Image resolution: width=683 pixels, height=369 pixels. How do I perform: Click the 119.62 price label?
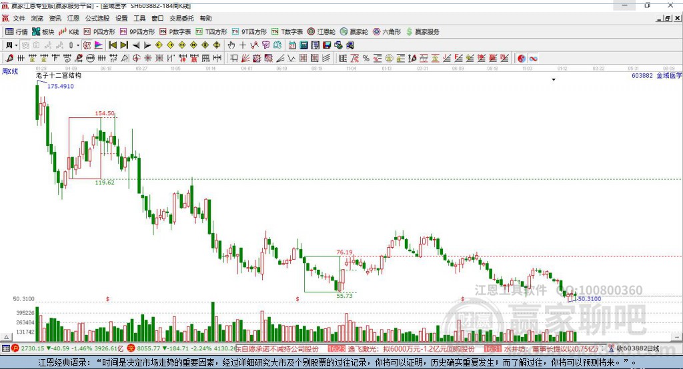[x=105, y=183]
